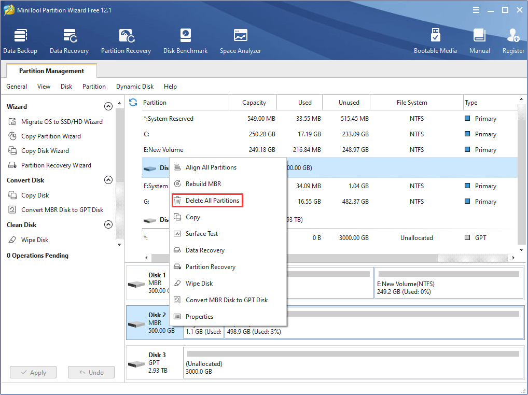Select Wipe Disk in the context menu
The width and height of the screenshot is (528, 395).
click(228, 284)
